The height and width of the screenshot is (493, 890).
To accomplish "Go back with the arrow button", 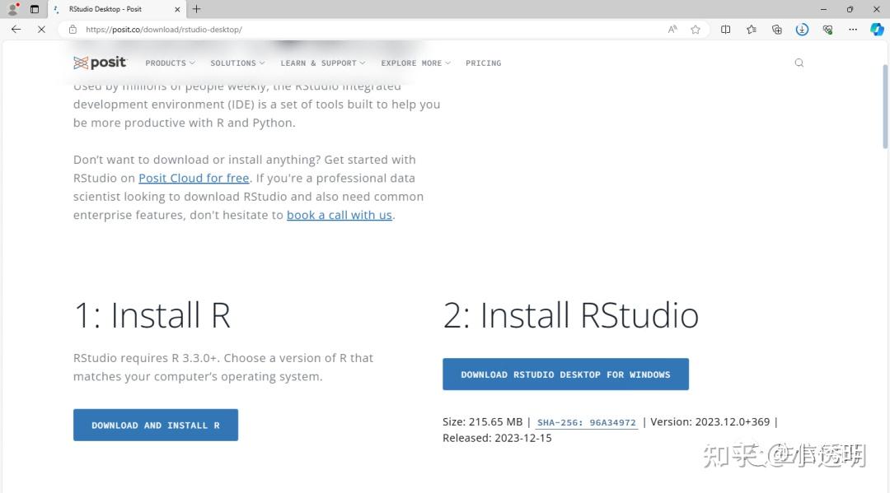I will [16, 30].
